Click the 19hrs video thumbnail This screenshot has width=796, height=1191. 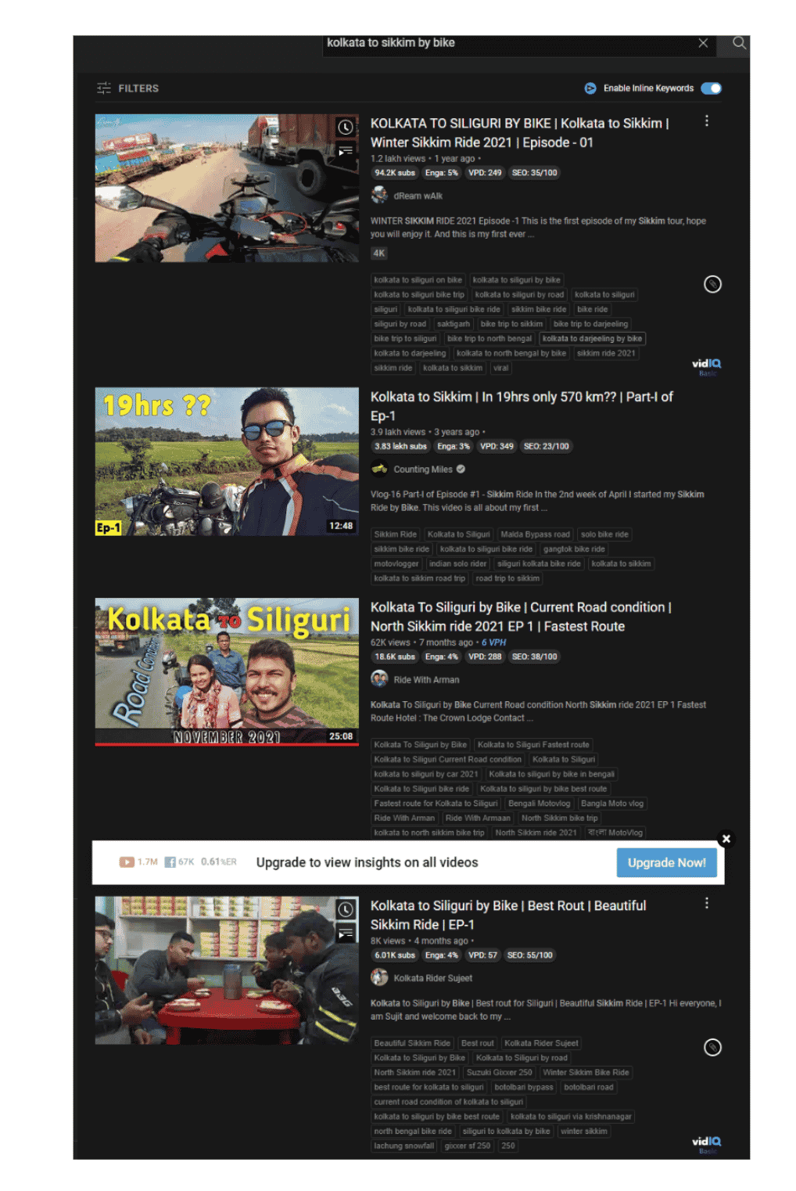(x=227, y=461)
